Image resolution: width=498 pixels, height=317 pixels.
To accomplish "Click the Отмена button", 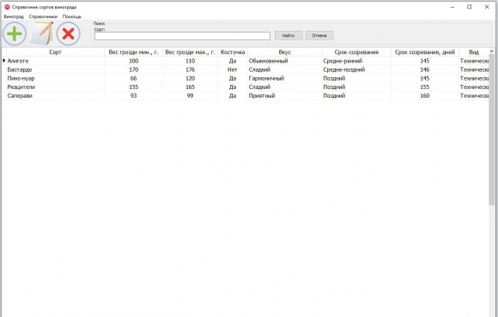I will [x=319, y=35].
